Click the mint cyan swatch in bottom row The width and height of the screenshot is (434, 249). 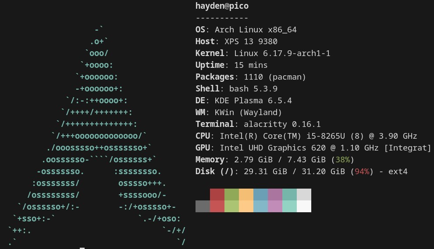coord(289,206)
